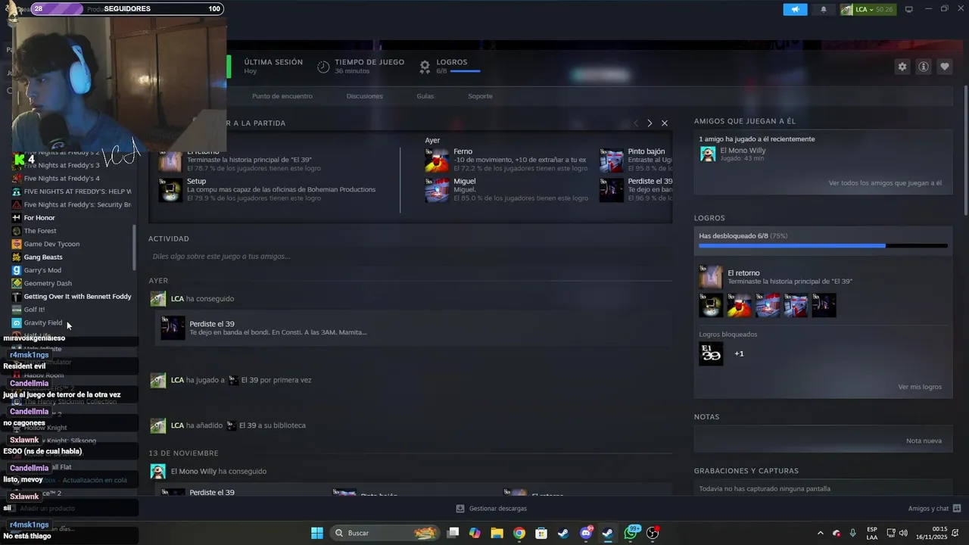Screen dimensions: 969x545
Task: Click the taskbar Buscar search box
Action: 386,533
